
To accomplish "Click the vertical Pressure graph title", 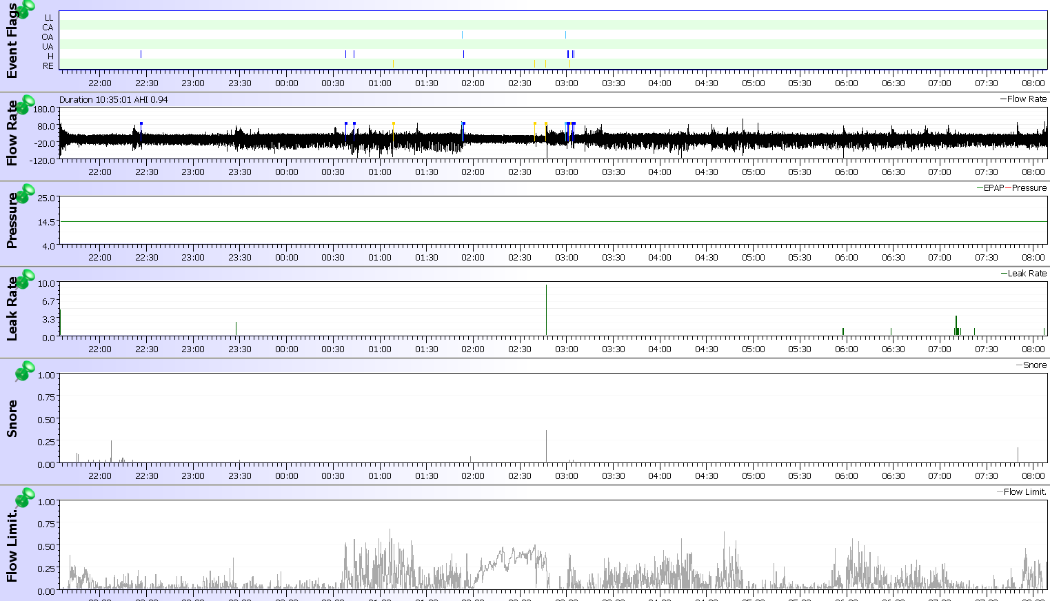I will pos(12,221).
